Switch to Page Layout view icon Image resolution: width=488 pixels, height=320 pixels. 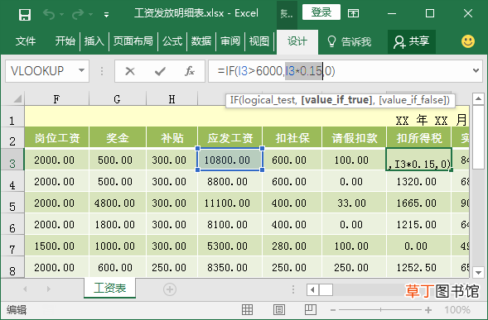point(279,310)
